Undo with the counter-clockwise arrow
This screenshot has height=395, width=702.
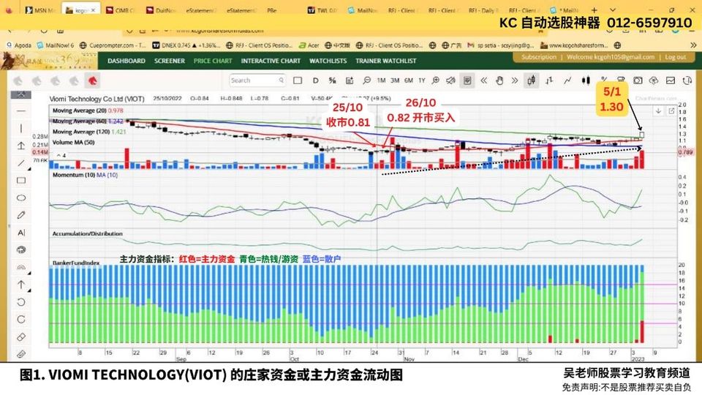[x=21, y=302]
